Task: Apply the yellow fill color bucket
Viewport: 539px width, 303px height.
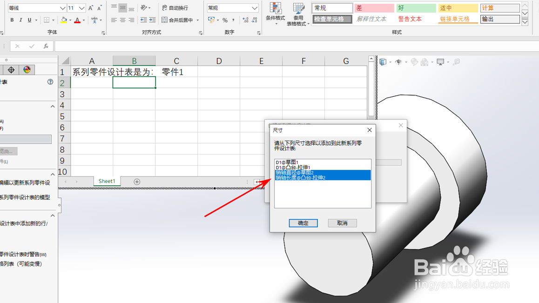Action: coord(64,20)
